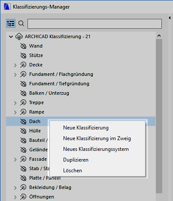Expand the Rampe branch
The width and height of the screenshot is (173, 201).
[x=15, y=112]
